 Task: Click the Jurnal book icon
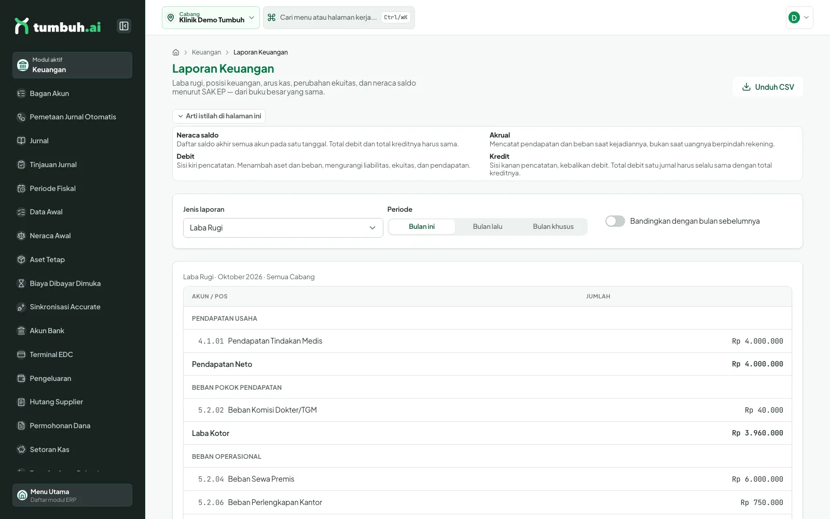pos(21,141)
